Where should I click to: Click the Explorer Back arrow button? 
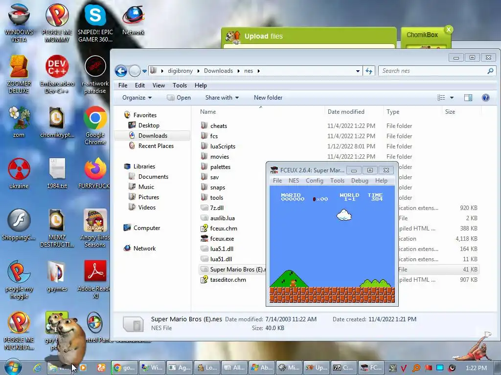pos(121,71)
